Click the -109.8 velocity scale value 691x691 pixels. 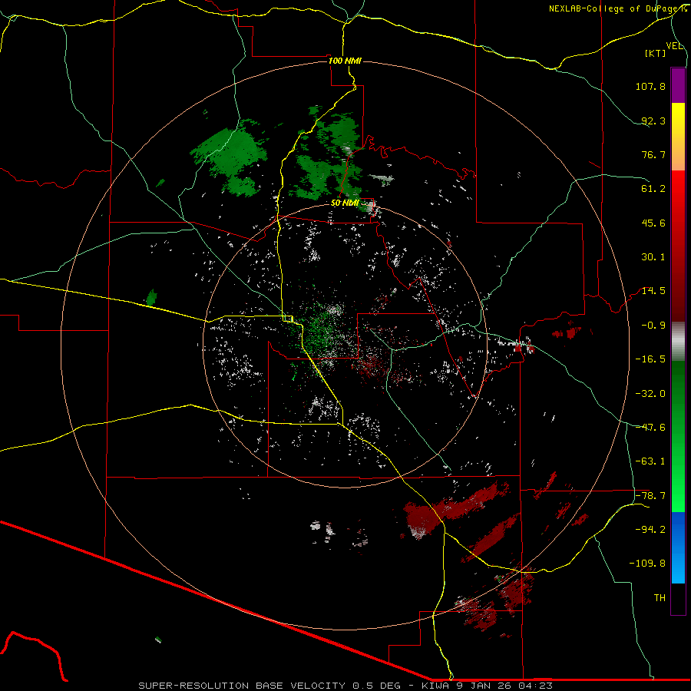coord(647,564)
